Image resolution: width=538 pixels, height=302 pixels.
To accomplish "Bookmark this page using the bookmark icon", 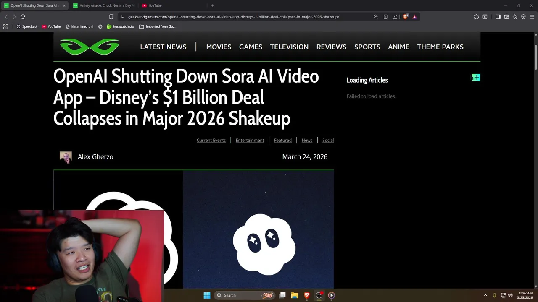I will click(x=111, y=17).
